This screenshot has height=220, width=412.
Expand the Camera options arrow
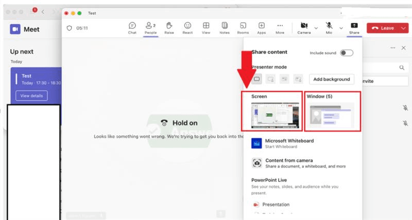(x=316, y=28)
